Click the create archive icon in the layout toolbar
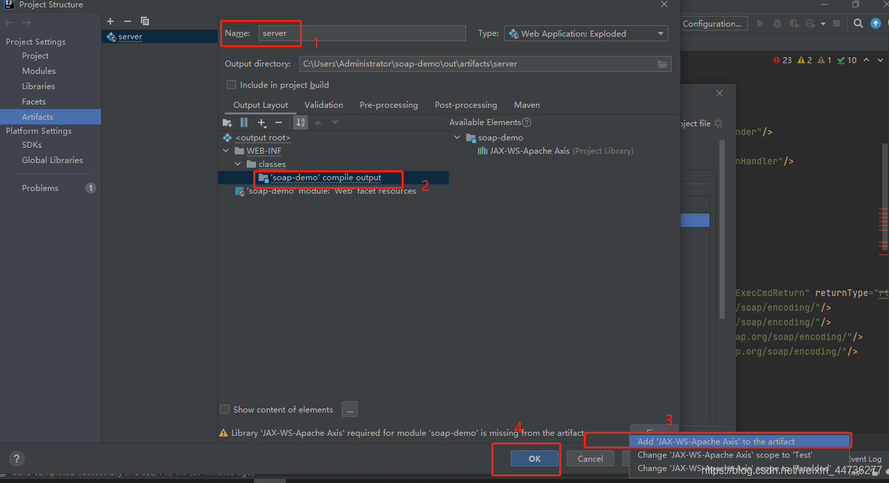The image size is (889, 483). (x=244, y=122)
